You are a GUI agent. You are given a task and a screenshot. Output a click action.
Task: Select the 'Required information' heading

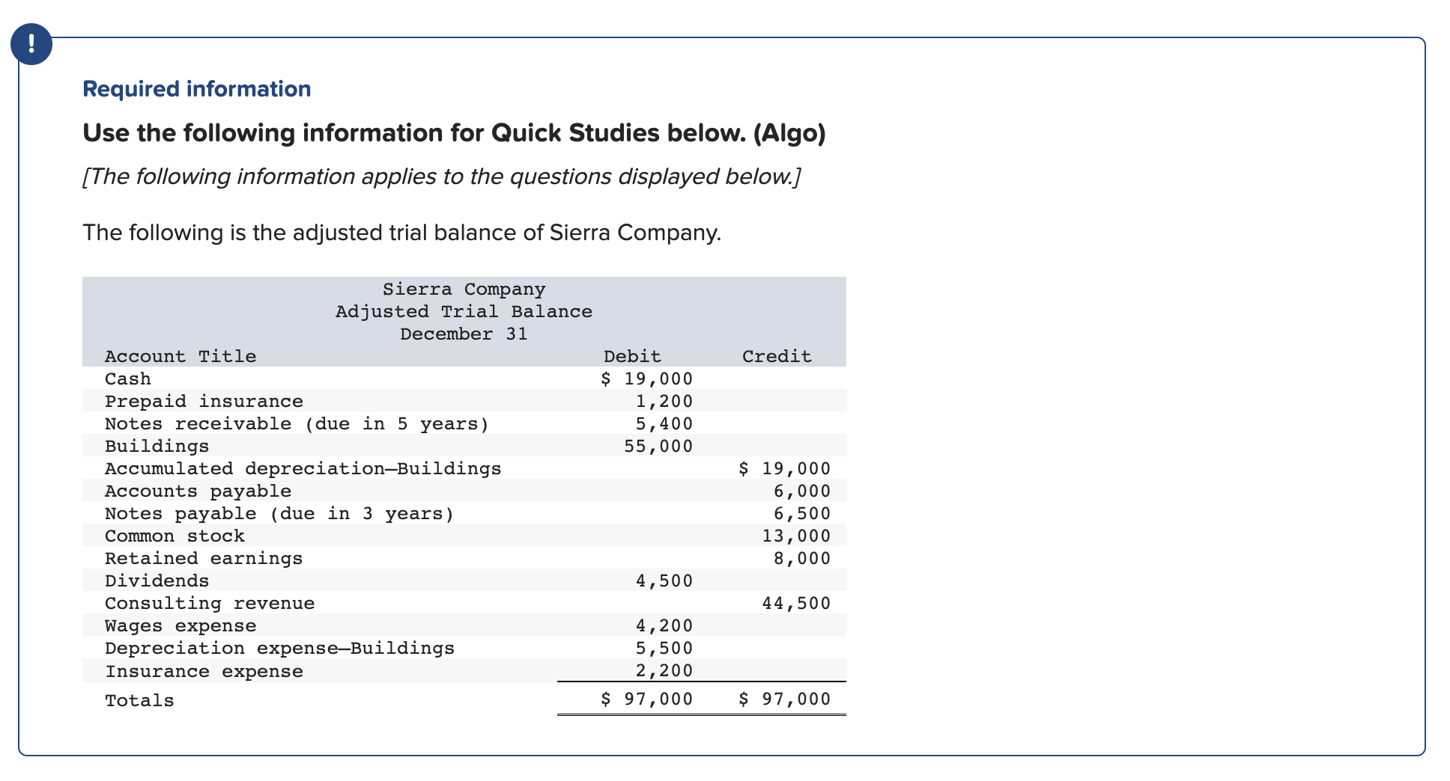tap(196, 89)
